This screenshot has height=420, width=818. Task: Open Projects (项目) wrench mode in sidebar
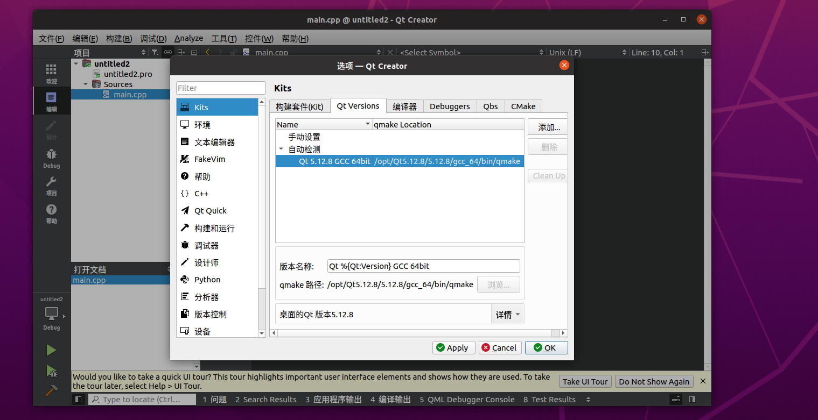click(51, 186)
